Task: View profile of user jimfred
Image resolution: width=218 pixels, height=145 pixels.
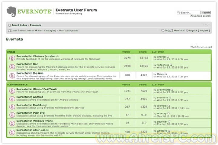Action: (x=161, y=57)
